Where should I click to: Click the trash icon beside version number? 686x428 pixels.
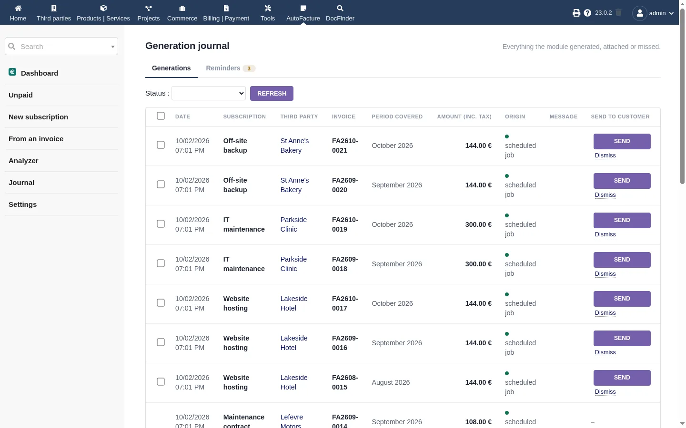point(618,12)
